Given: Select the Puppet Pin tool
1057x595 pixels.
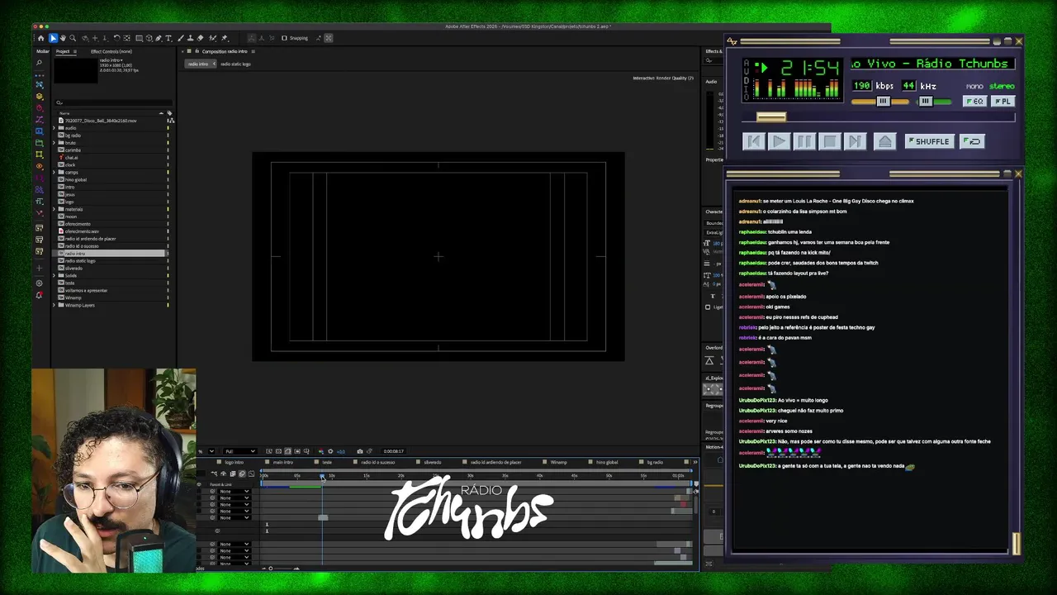Looking at the screenshot, I should 224,38.
